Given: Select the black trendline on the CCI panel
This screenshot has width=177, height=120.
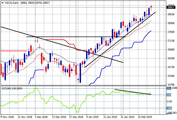Looking at the screenshot, I should [x=133, y=92].
